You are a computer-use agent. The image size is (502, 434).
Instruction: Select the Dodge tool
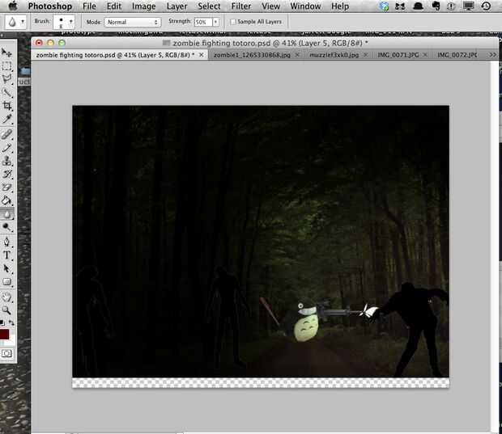(x=6, y=227)
